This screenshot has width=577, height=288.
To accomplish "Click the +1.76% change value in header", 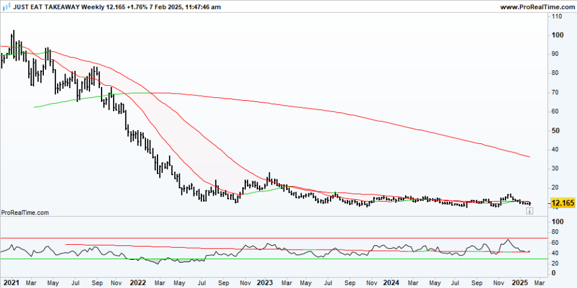I will (138, 7).
